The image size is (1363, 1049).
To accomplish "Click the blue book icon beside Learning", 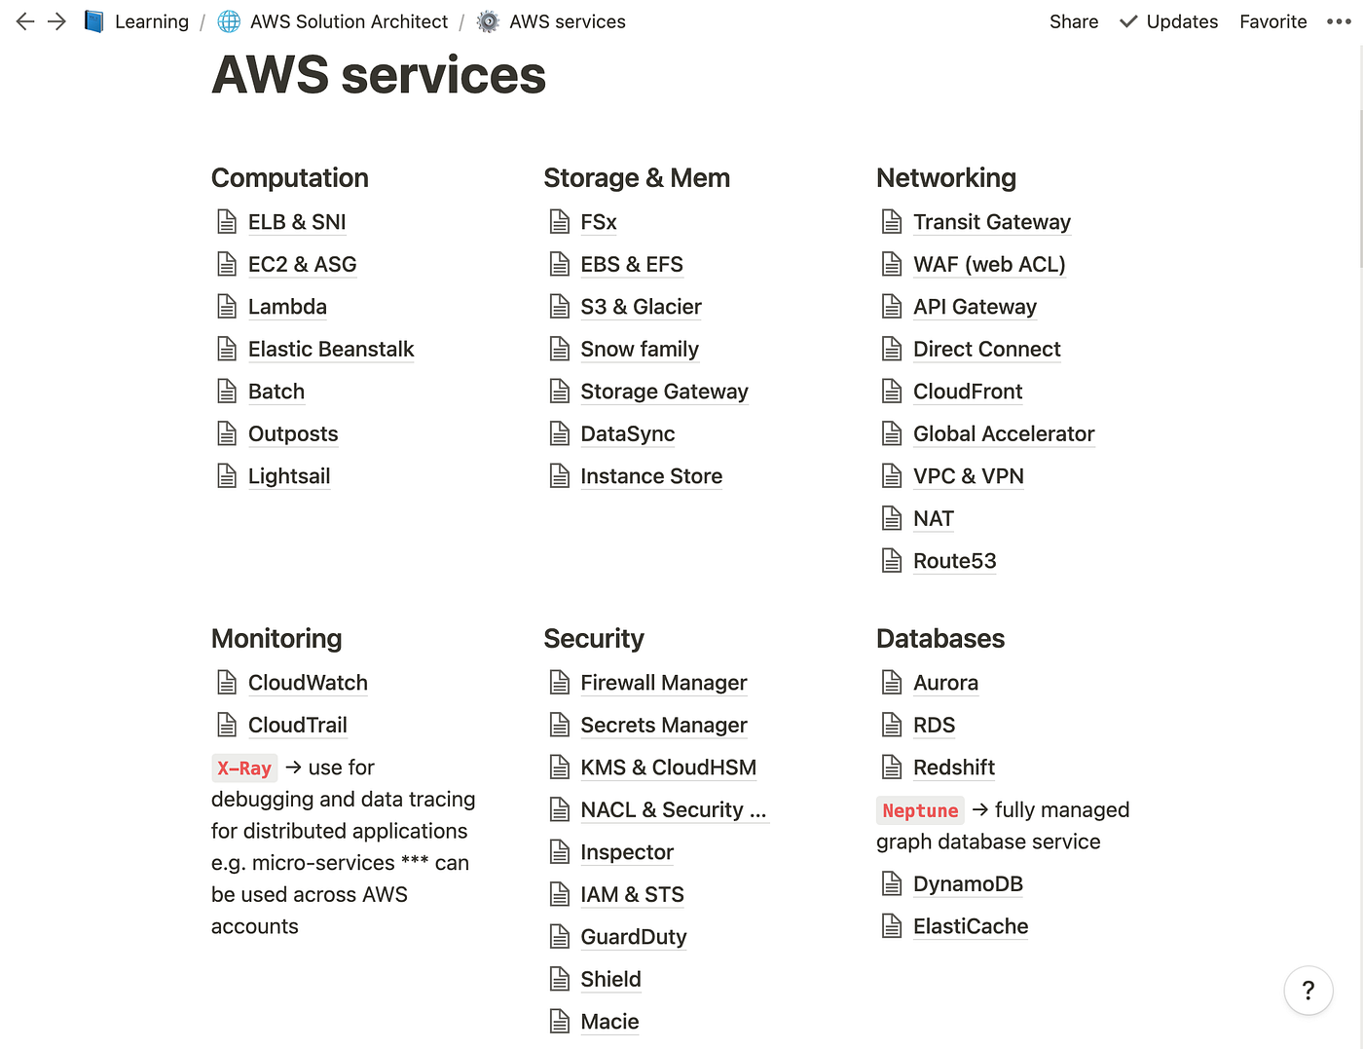I will (x=94, y=21).
